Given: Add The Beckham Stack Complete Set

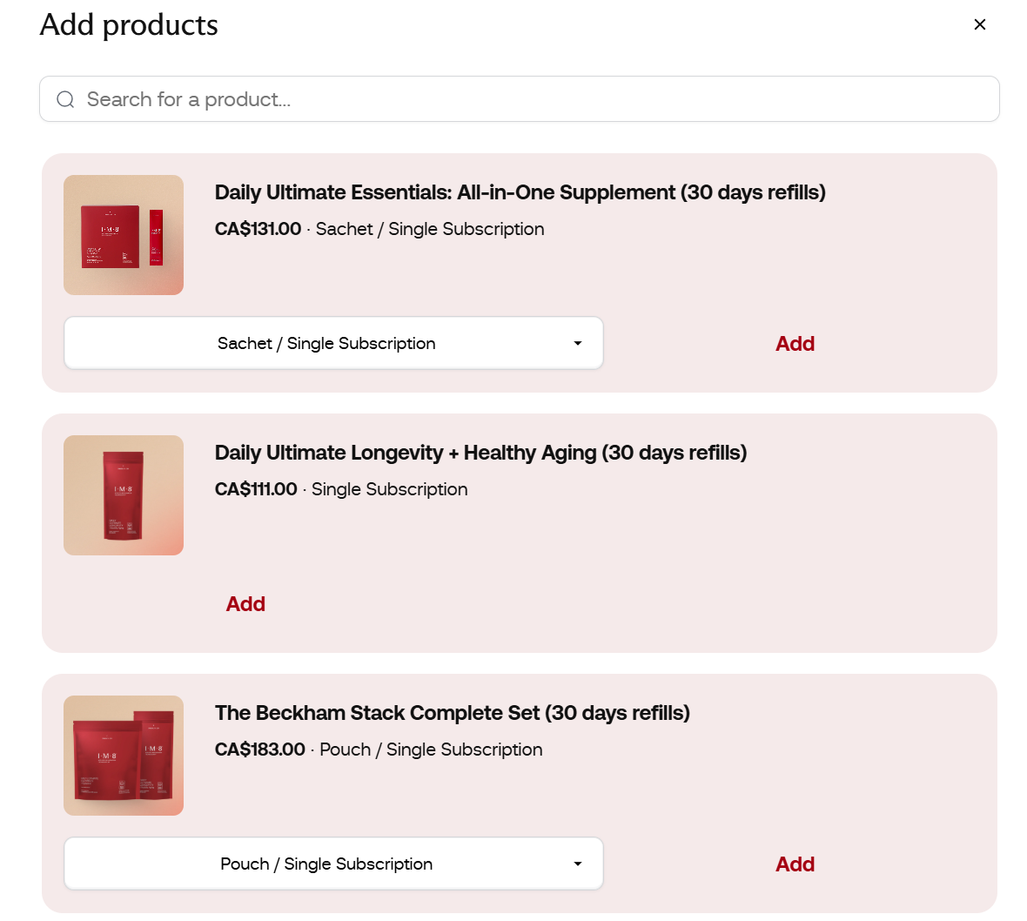Looking at the screenshot, I should (x=795, y=864).
